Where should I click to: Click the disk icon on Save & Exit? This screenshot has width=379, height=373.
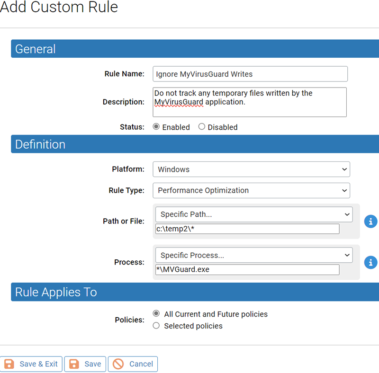click(9, 364)
